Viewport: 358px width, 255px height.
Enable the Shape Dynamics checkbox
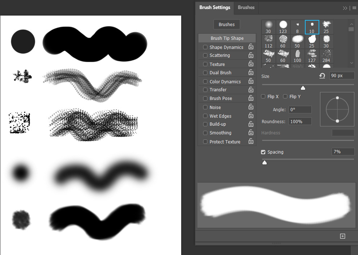pos(205,47)
